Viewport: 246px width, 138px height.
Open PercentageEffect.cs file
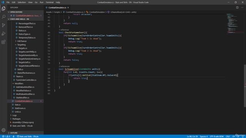point(27,23)
